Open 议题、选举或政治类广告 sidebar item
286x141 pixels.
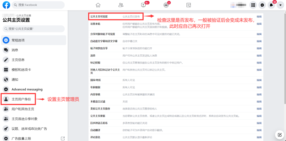point(34,129)
